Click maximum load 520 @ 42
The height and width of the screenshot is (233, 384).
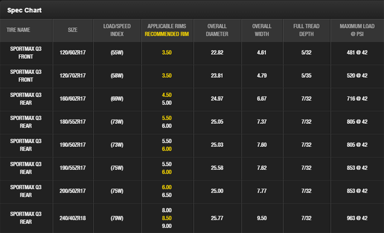click(357, 76)
